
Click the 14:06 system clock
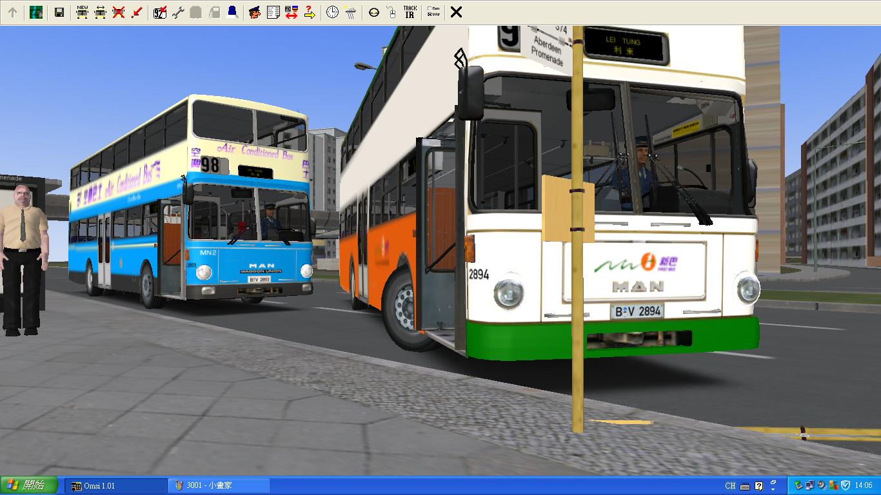(863, 485)
